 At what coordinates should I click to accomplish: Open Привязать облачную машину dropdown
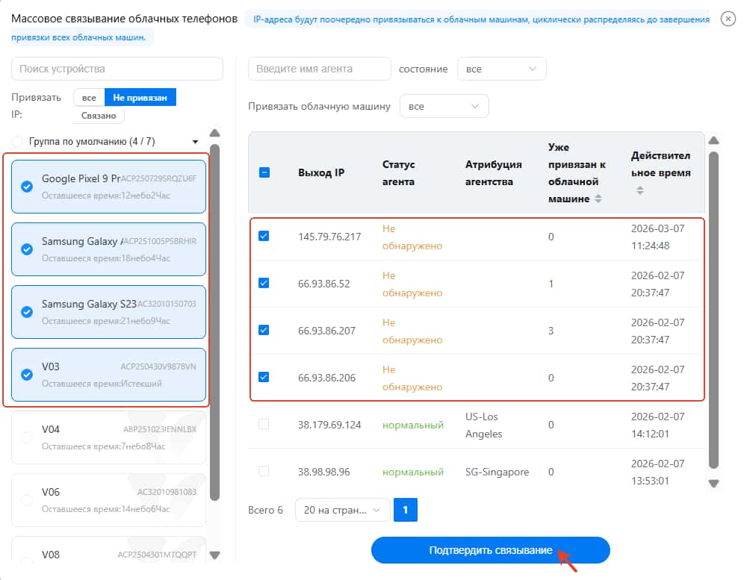click(444, 106)
